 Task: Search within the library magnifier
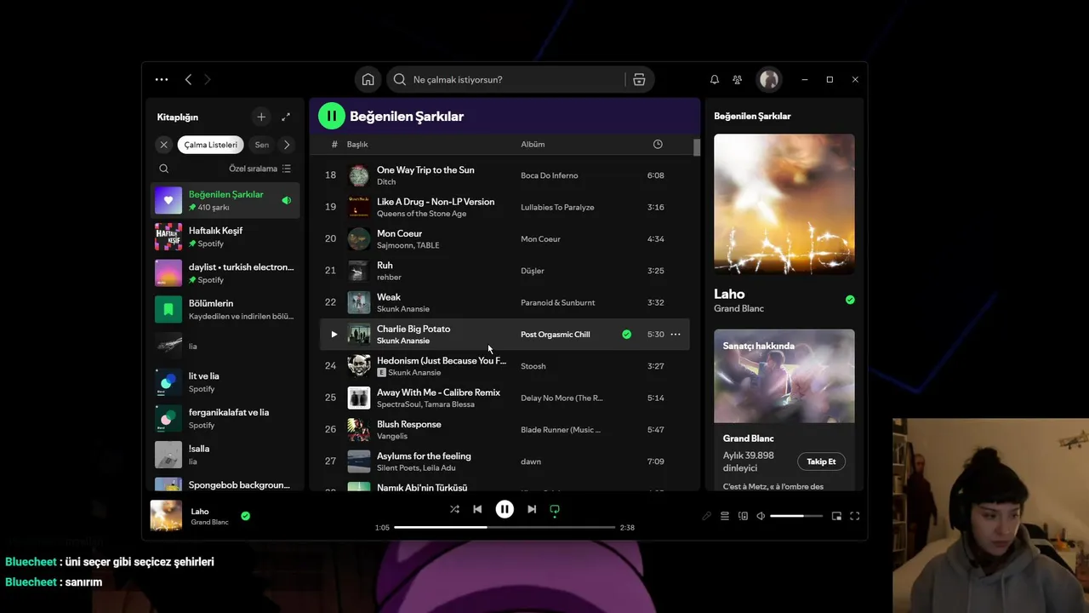point(164,169)
